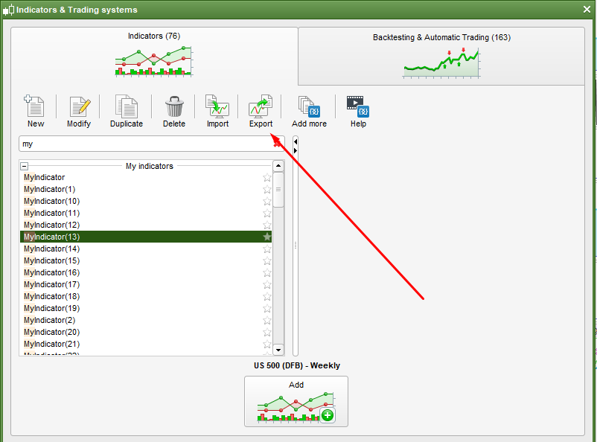Collapse panel with left splitter arrow
The height and width of the screenshot is (442, 597).
point(296,141)
